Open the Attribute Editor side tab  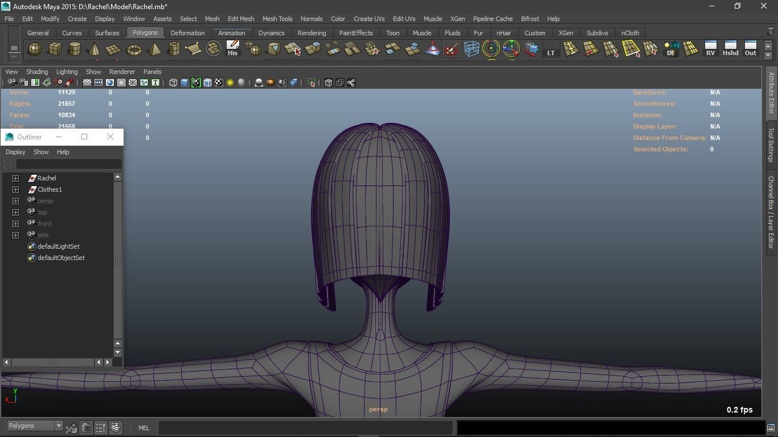(x=771, y=92)
